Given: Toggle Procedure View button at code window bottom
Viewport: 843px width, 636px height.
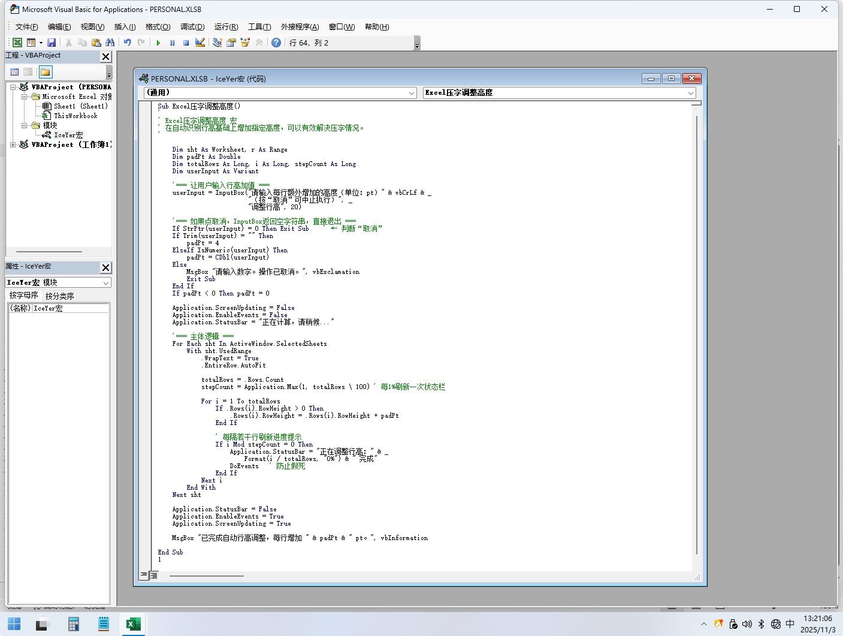Looking at the screenshot, I should (x=144, y=575).
